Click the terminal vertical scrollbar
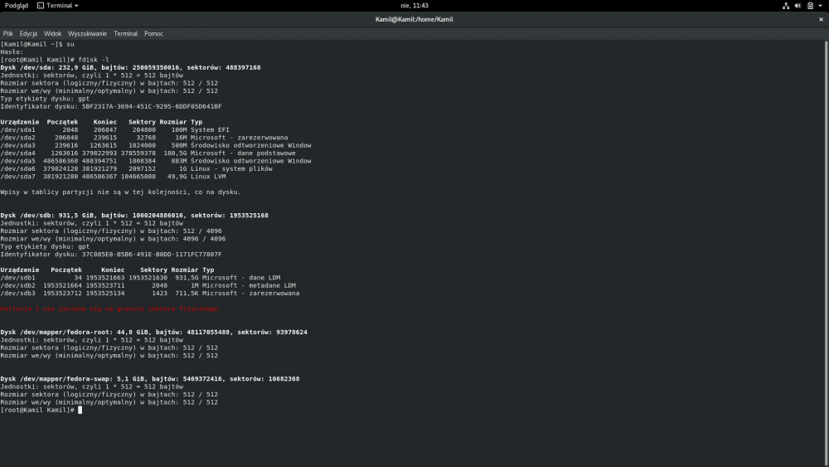829x467 pixels. pyautogui.click(x=827, y=253)
